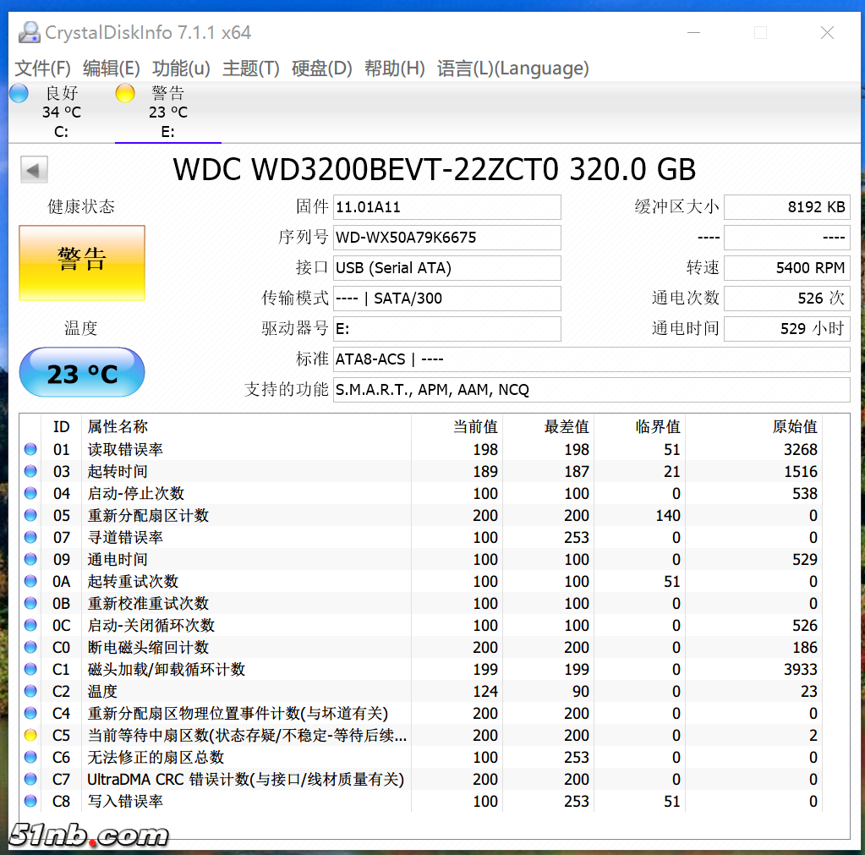
Task: Click the yellow status dot of attribute C5
Action: 30,736
